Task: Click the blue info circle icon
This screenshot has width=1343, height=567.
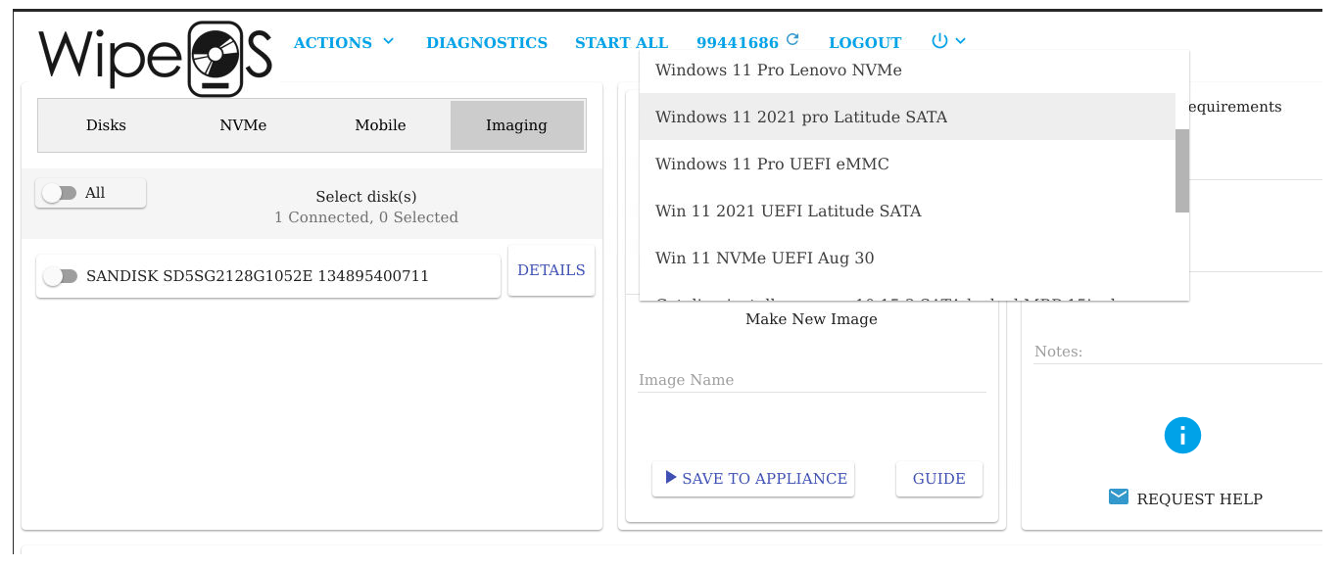Action: coord(1182,435)
